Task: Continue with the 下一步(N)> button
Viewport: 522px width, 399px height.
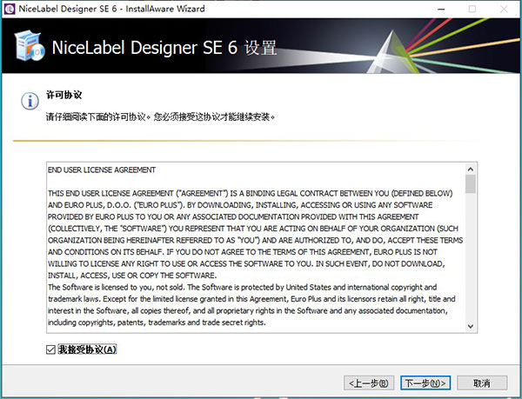Action: 425,383
